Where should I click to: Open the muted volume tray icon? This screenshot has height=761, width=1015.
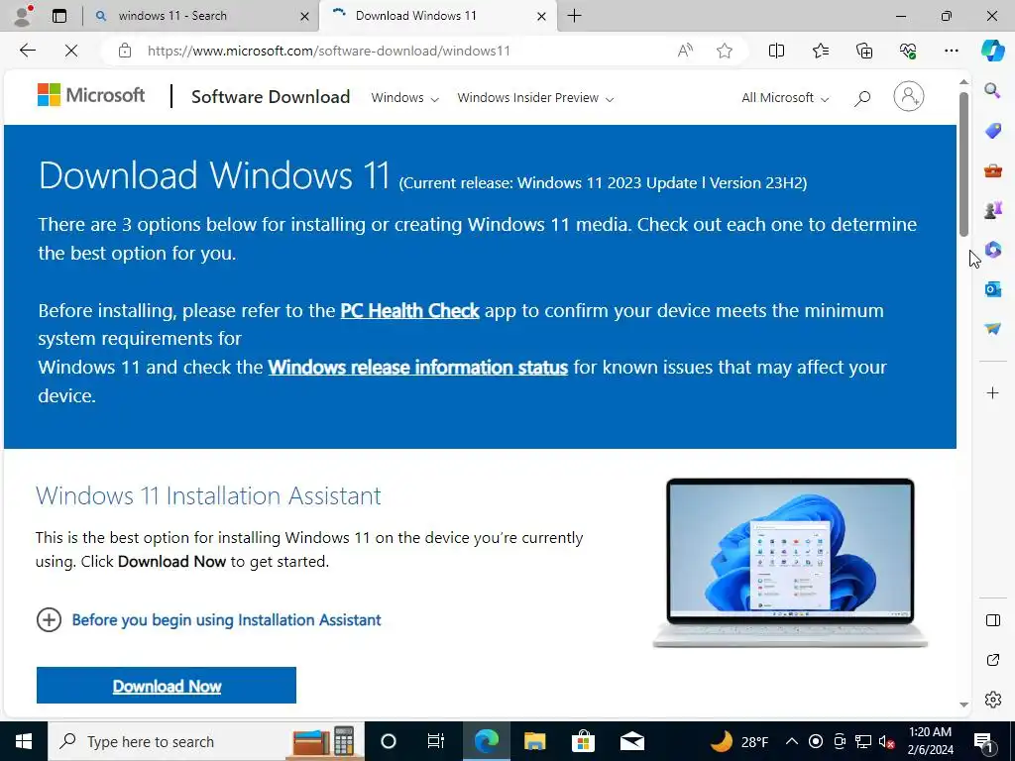[x=886, y=741]
